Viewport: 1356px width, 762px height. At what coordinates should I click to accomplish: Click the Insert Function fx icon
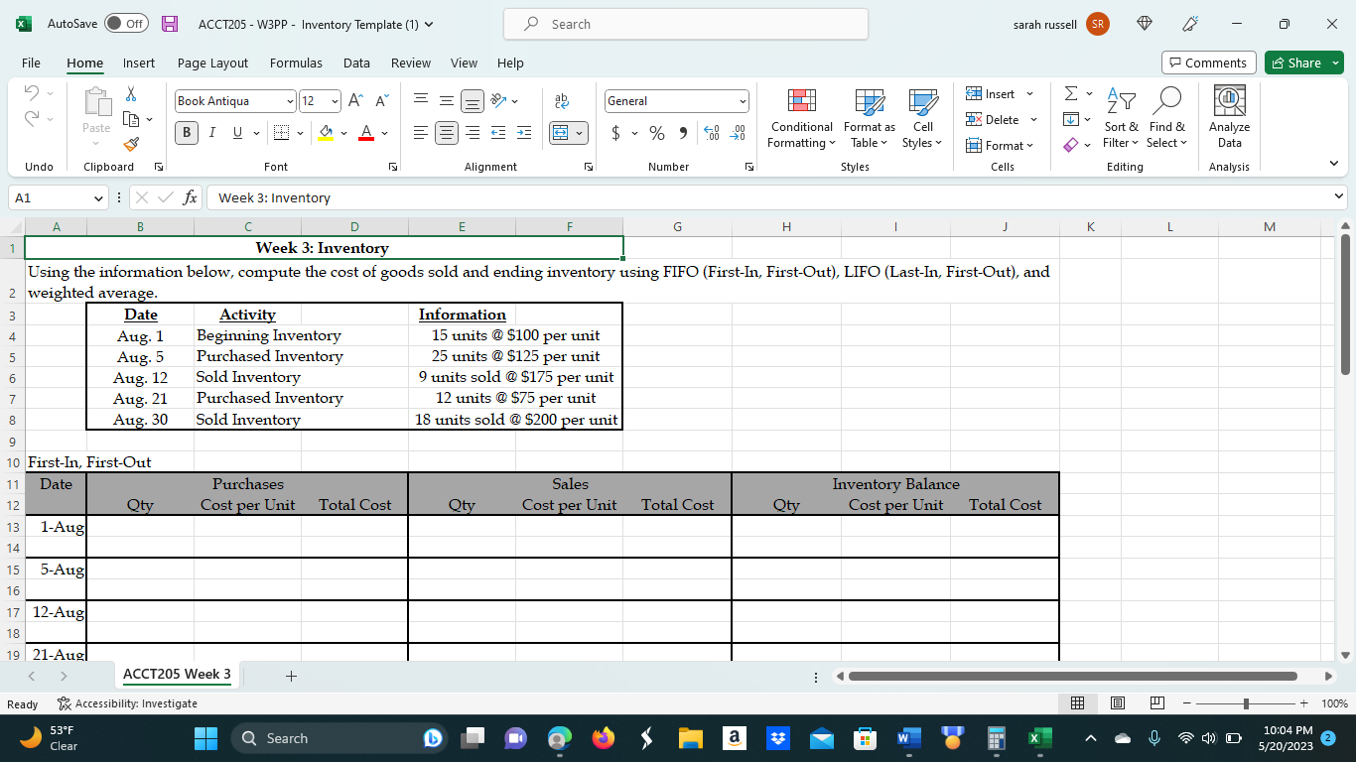tap(191, 197)
